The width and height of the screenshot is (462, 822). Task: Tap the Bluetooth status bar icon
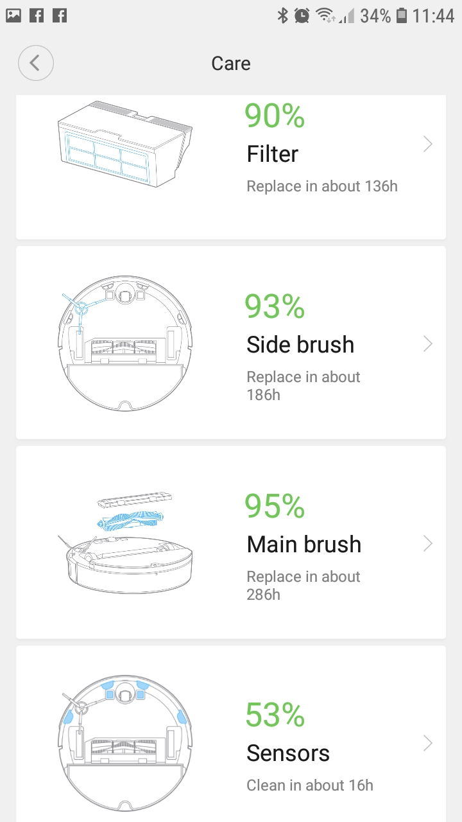(282, 16)
